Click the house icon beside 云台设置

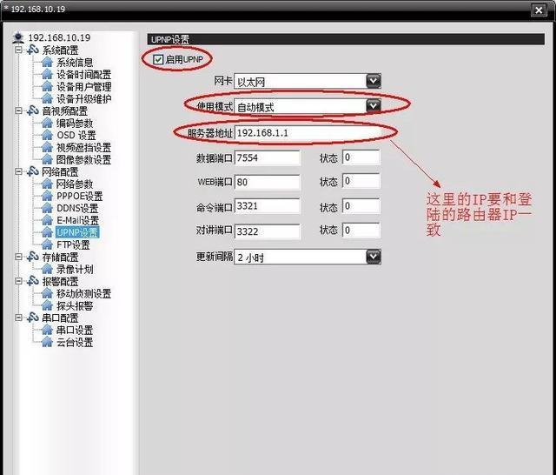click(47, 342)
